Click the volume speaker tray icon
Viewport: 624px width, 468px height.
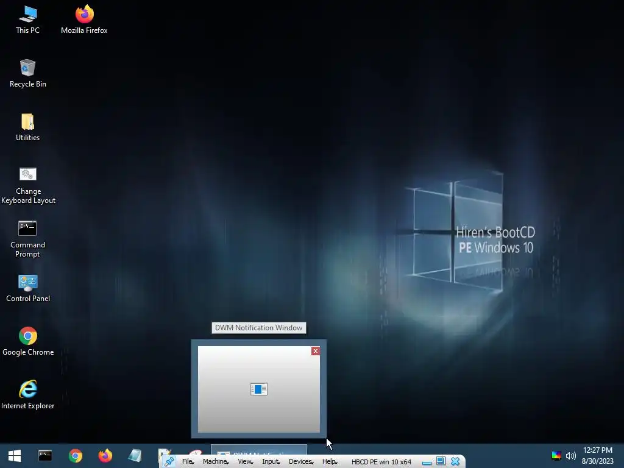point(570,456)
